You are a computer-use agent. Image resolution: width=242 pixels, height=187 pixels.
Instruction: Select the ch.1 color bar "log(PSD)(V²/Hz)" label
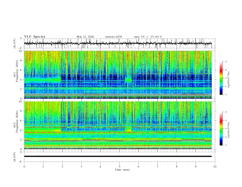(x=229, y=80)
